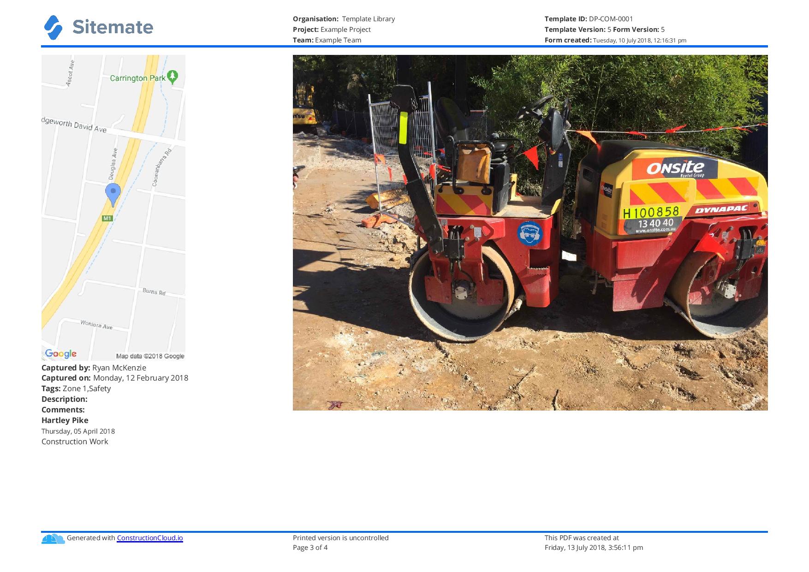This screenshot has width=809, height=572.
Task: Open the ConstructionCloud.io link
Action: (x=149, y=538)
